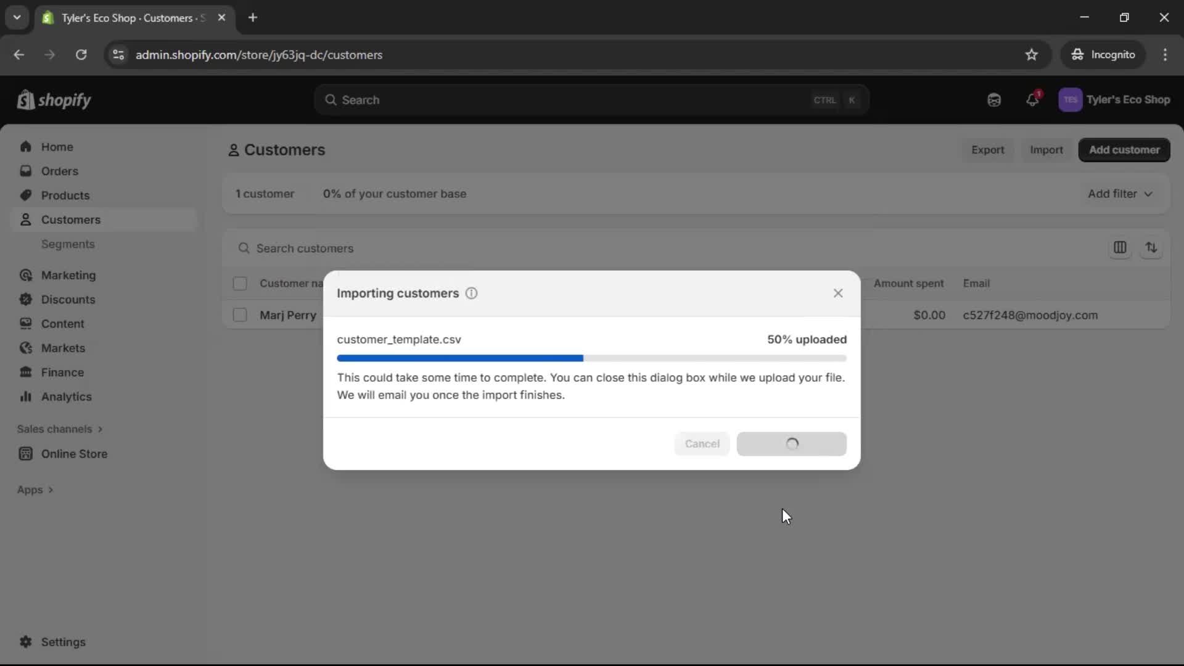Click the Export button

point(987,149)
